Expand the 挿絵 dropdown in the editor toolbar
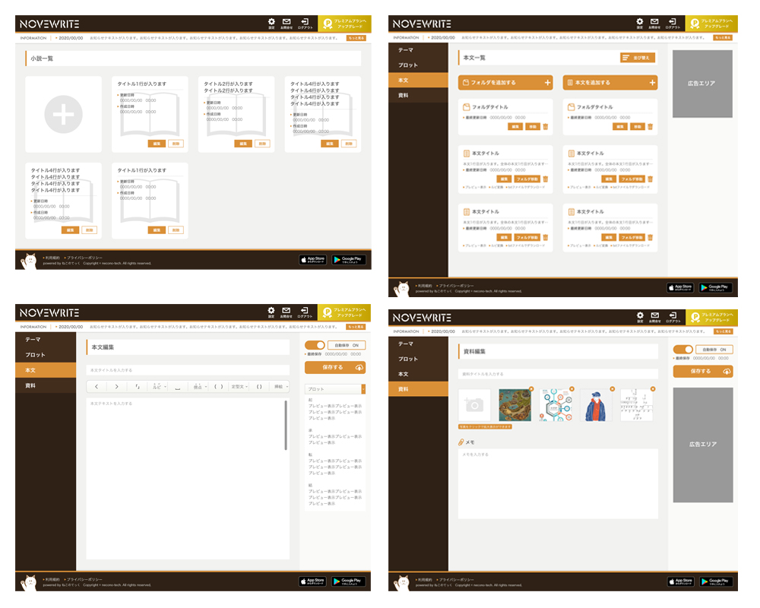760x608 pixels. click(x=280, y=387)
